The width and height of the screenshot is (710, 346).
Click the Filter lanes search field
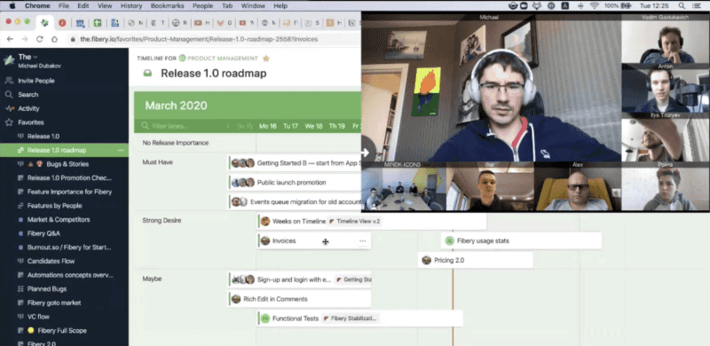coord(181,126)
